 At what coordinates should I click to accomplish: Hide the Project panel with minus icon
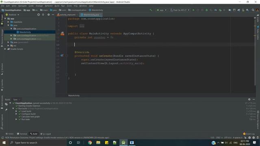click(x=53, y=15)
